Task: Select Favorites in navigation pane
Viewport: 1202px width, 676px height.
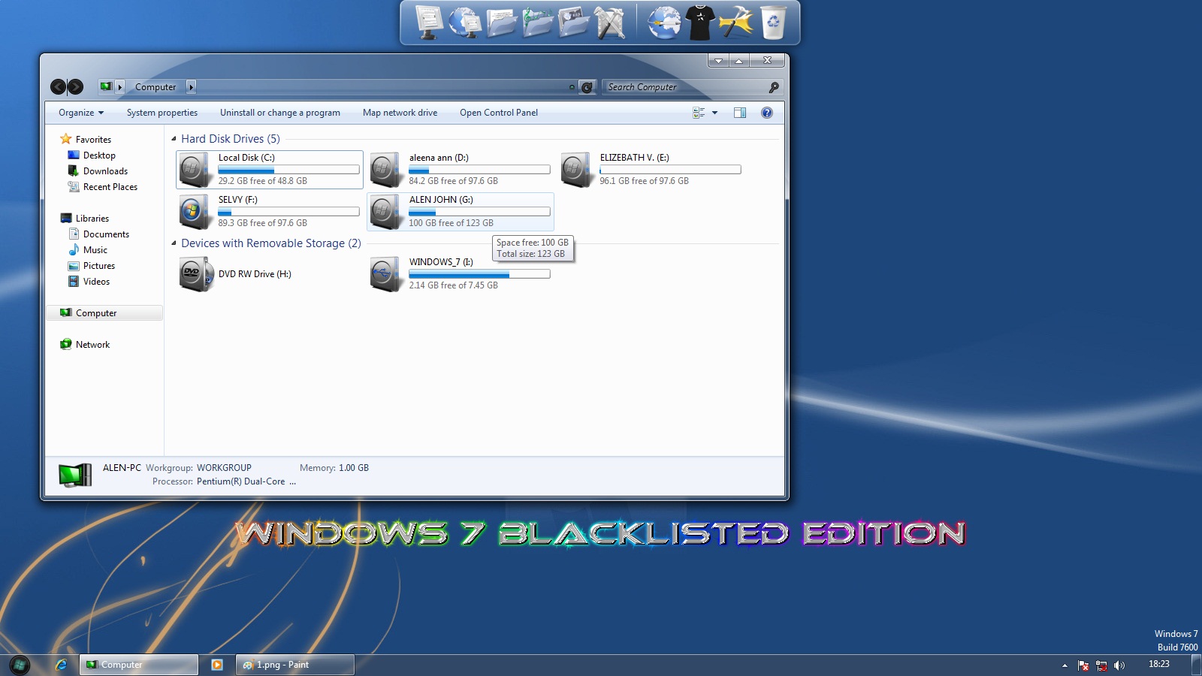Action: tap(86, 140)
